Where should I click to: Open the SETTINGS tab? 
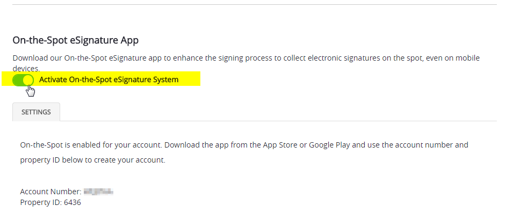click(36, 112)
